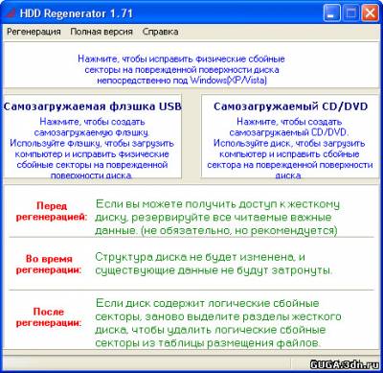Click the Самозагружаемый CD/DVD panel

pyautogui.click(x=290, y=136)
